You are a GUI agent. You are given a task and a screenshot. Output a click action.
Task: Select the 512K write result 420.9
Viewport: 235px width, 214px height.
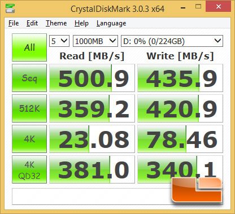point(180,108)
